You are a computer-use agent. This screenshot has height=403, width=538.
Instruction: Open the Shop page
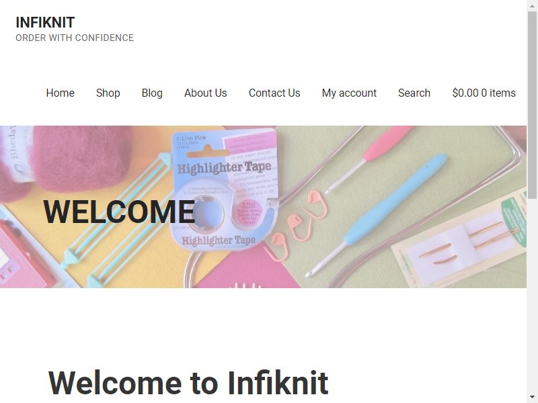(108, 93)
